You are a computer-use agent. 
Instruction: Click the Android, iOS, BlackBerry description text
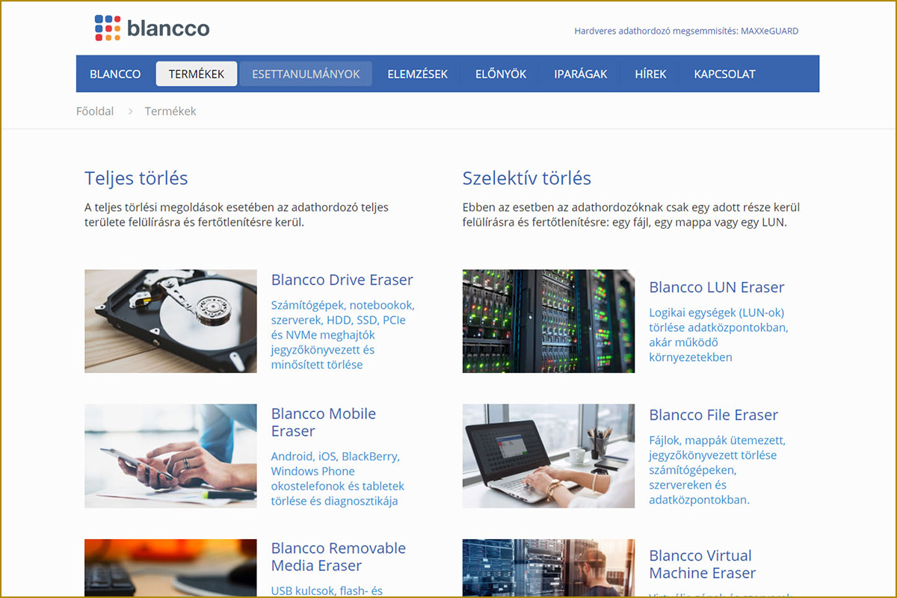[338, 478]
